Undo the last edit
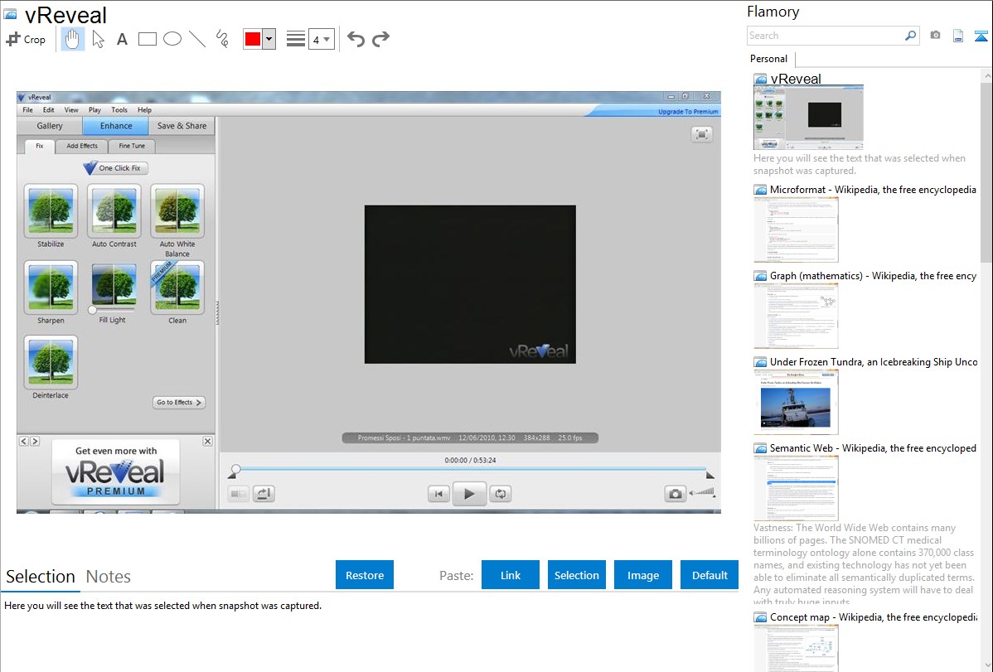 356,39
